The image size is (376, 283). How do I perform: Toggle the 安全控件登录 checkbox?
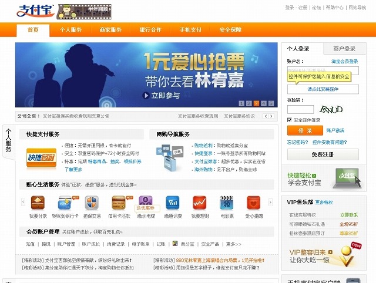pos(290,120)
